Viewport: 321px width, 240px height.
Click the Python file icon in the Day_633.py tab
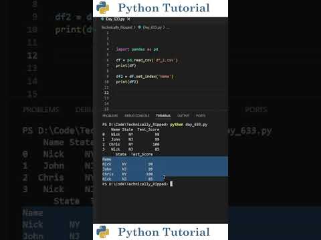102,19
